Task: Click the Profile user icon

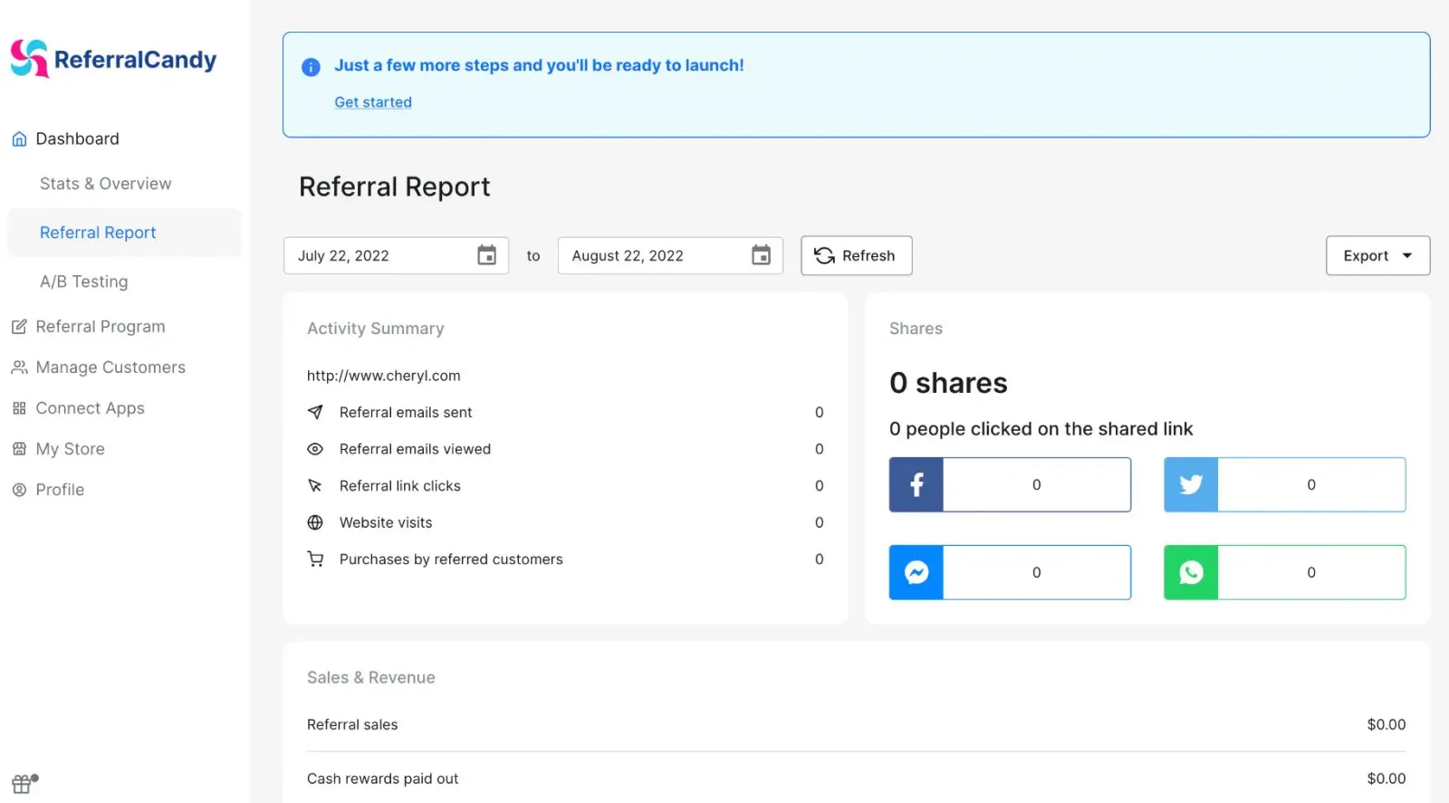Action: click(x=19, y=490)
